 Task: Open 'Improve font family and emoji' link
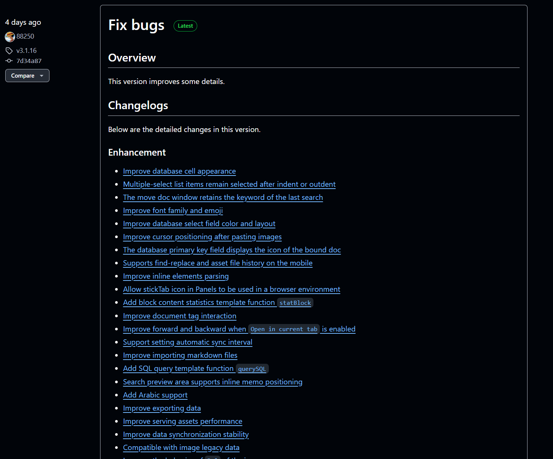click(x=173, y=211)
